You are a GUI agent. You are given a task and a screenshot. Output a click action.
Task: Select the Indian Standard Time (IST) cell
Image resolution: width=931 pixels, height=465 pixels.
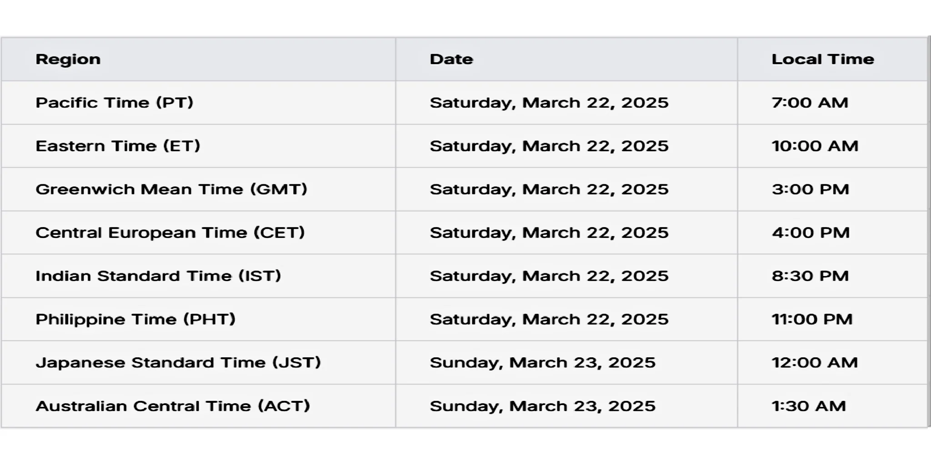pos(198,276)
